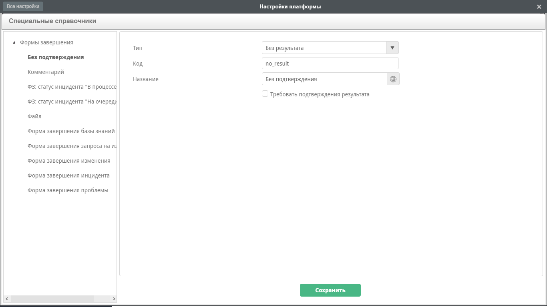547x307 pixels.
Task: Go back to Все настройки
Action: click(x=23, y=6)
